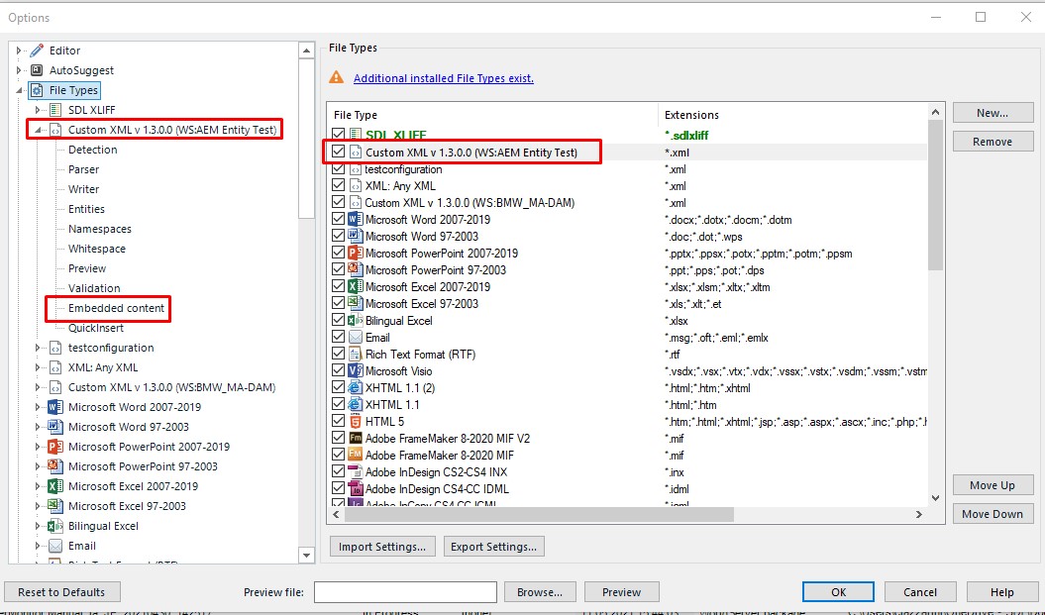This screenshot has width=1045, height=615.
Task: Click into the Preview file text field
Action: [x=405, y=591]
